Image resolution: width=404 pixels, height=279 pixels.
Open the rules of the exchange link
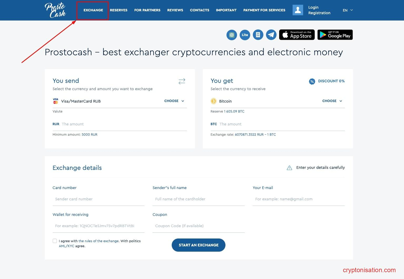[98, 241]
